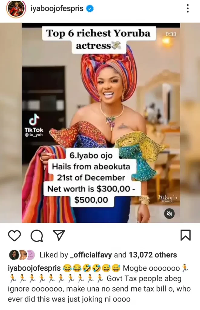Tap the video to pause playback
Screen dimensions: 200x310
click(x=101, y=123)
